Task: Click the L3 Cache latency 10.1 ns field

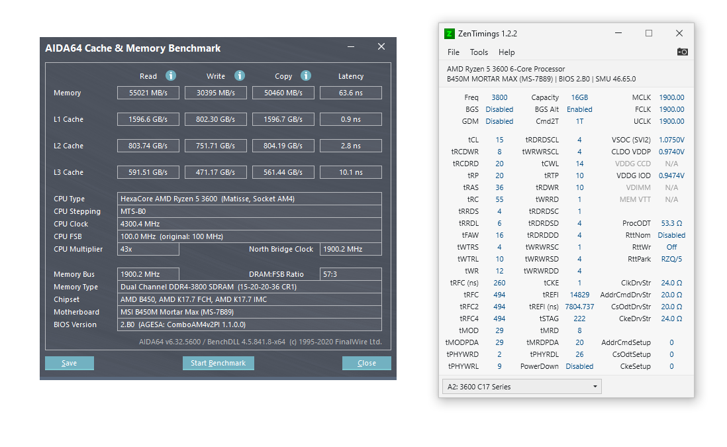Action: 351,172
